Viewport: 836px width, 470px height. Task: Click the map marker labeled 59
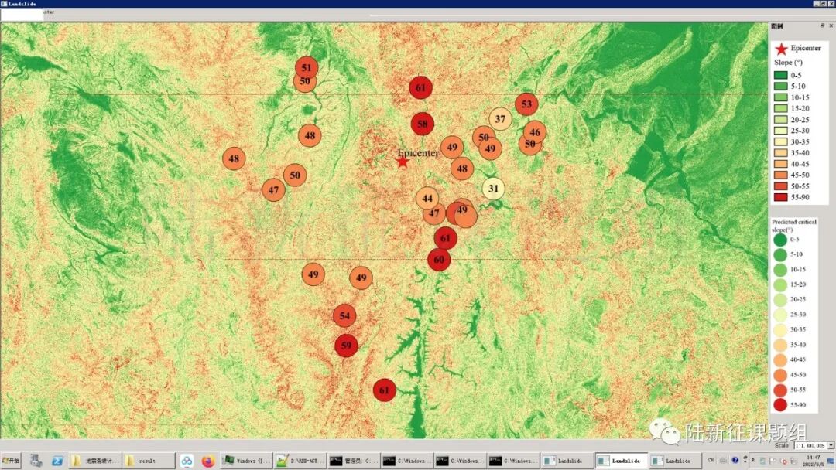pos(346,346)
